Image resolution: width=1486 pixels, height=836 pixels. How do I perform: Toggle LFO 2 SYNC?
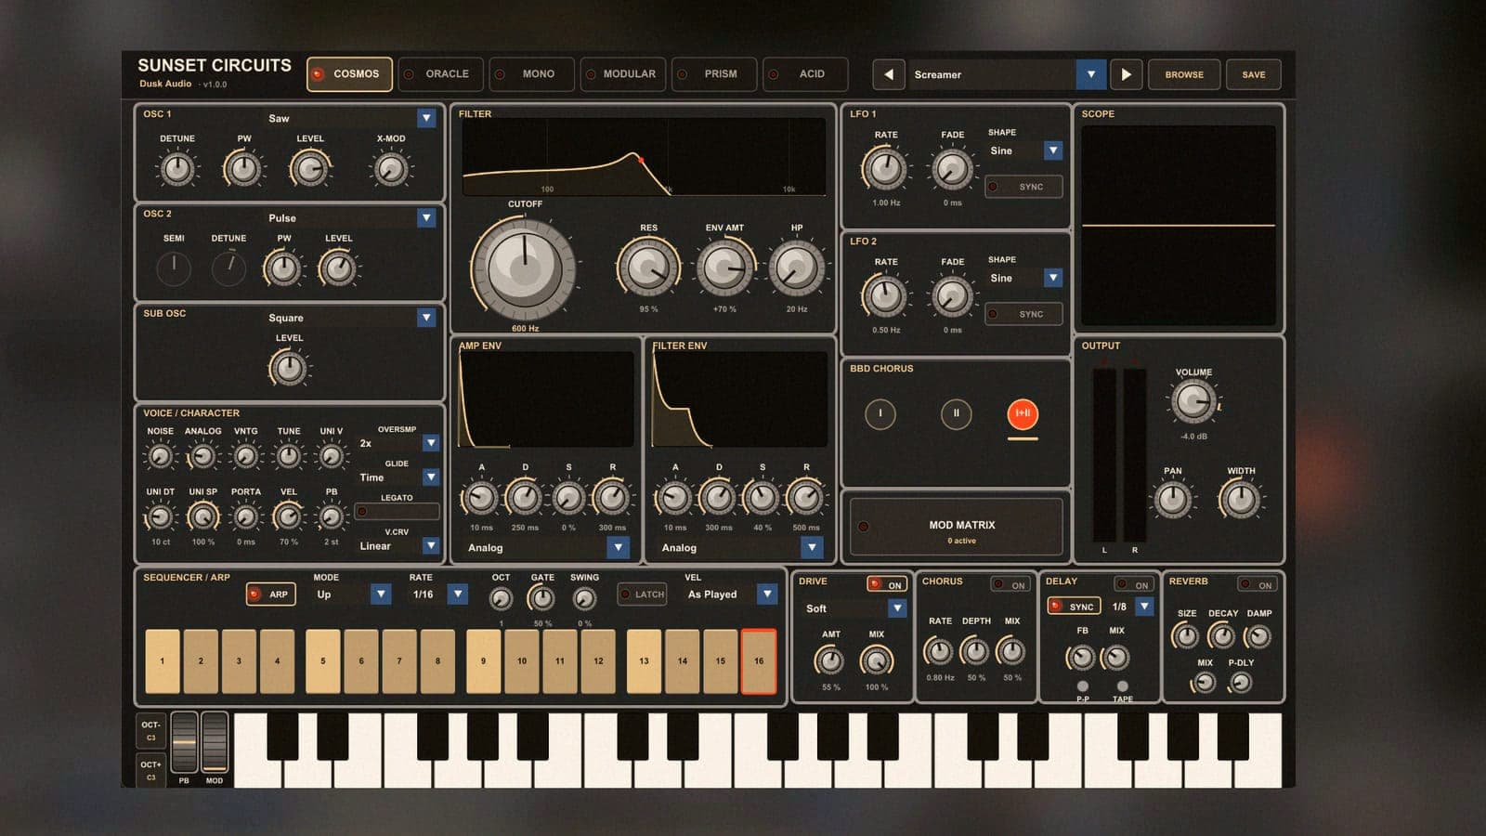[x=1023, y=314]
